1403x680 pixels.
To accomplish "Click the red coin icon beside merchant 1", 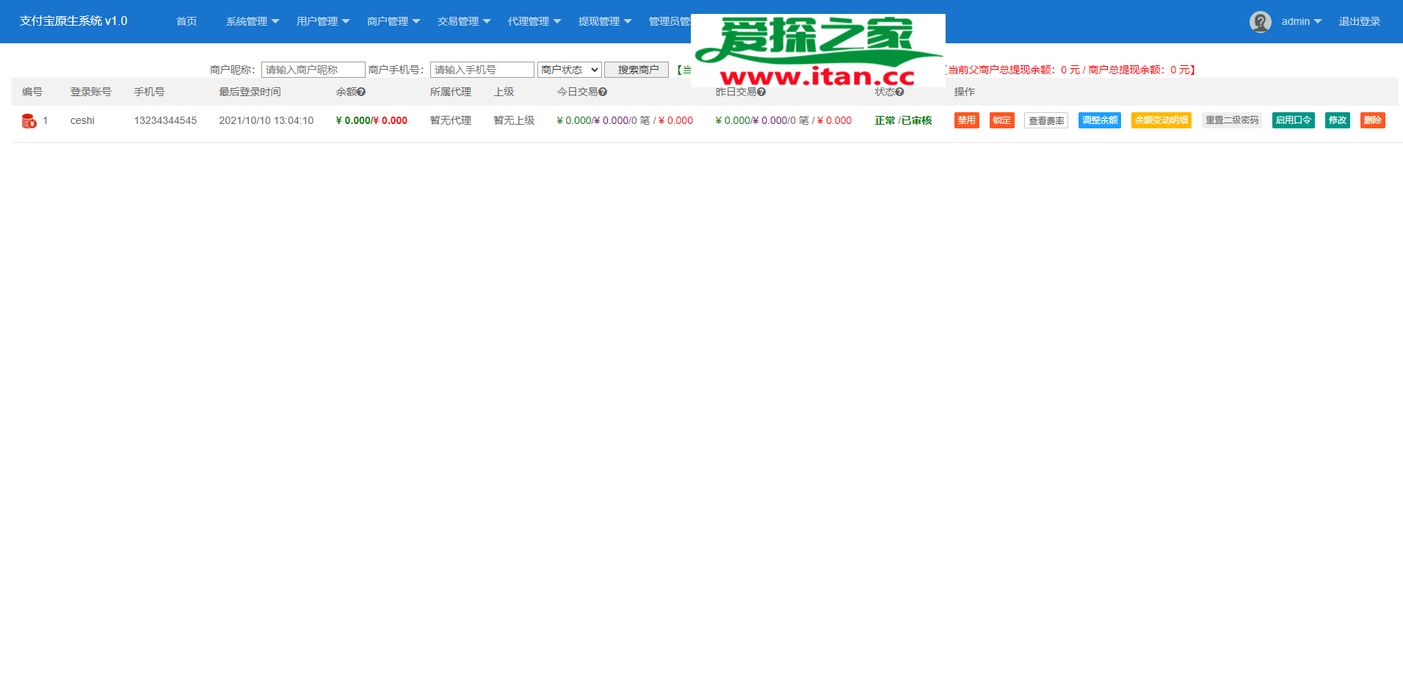I will [29, 121].
